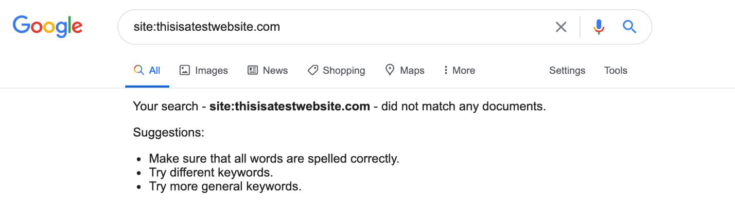Image resolution: width=735 pixels, height=205 pixels.
Task: Click the newspaper icon beside News
Action: [x=253, y=70]
